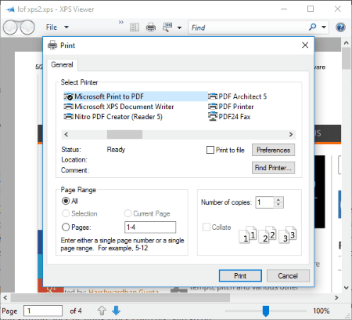
Task: Click the document vertical scrollbar down arrow
Action: 347,288
